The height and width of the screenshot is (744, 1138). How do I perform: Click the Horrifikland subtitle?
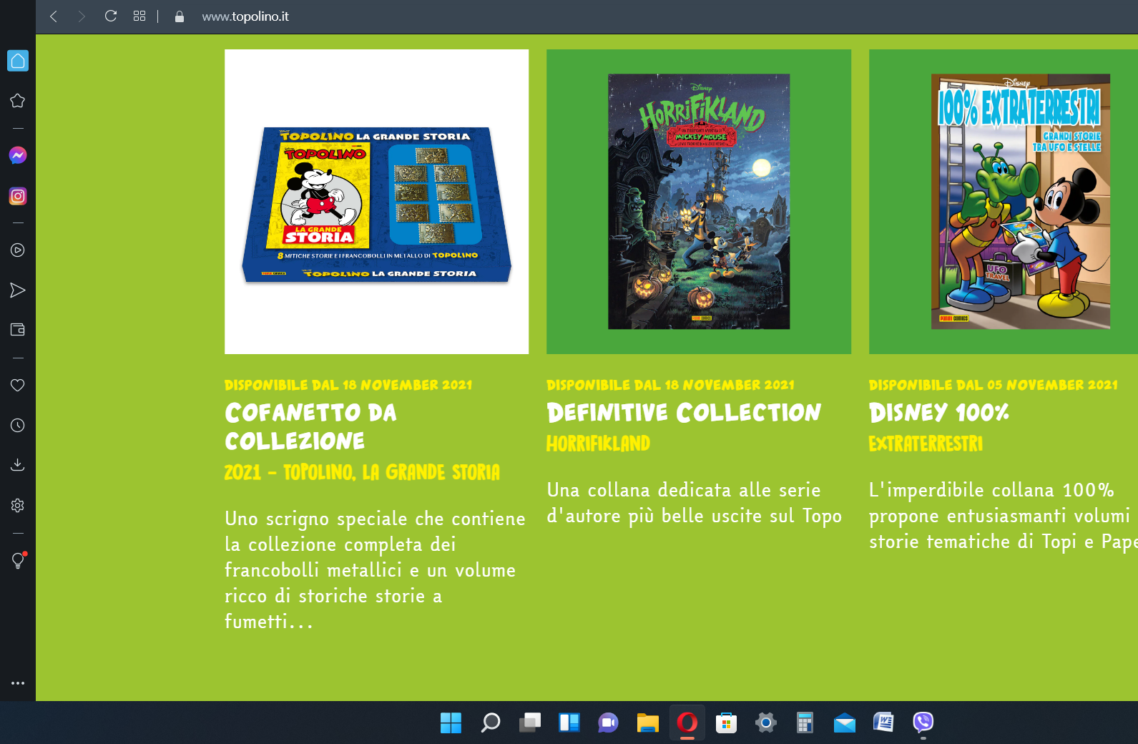(x=599, y=444)
